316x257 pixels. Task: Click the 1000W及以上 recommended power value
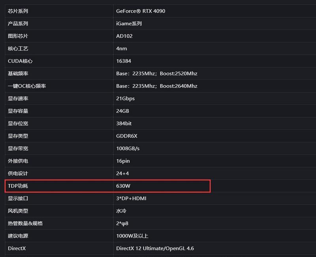[132, 236]
